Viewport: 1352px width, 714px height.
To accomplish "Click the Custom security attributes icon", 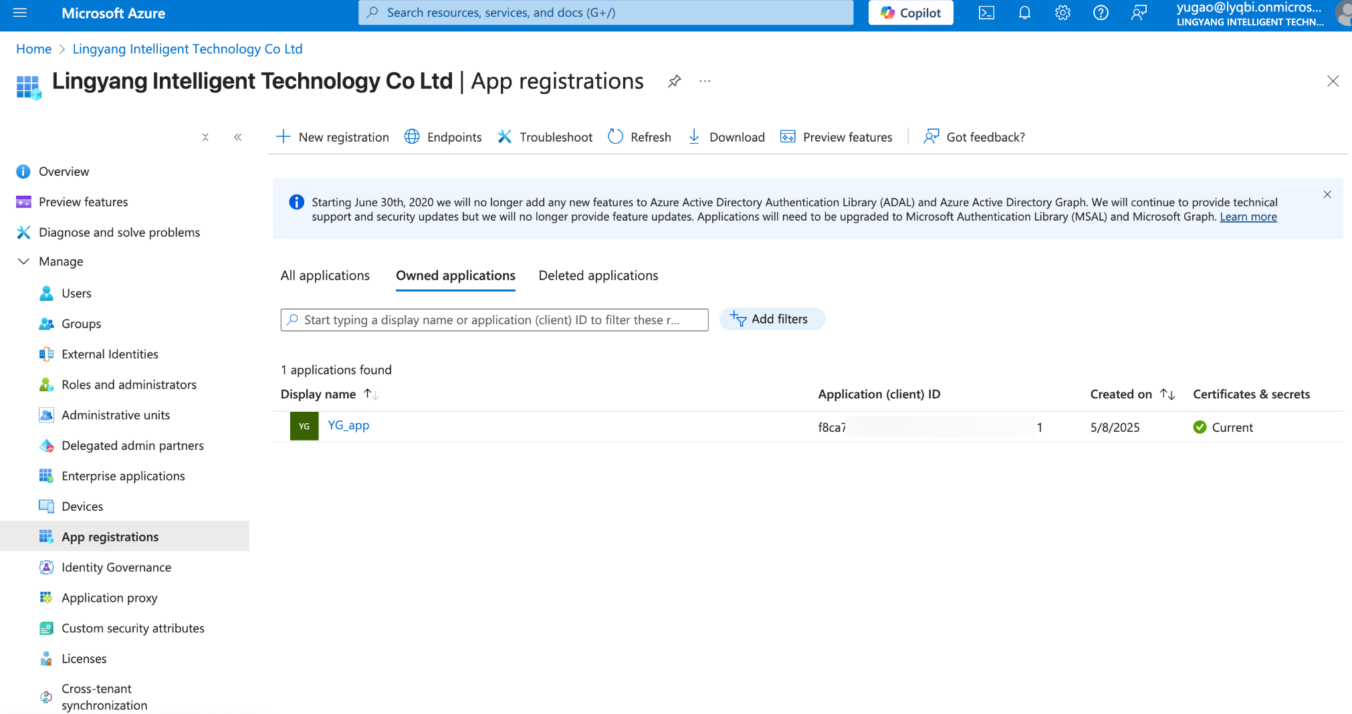I will point(46,628).
